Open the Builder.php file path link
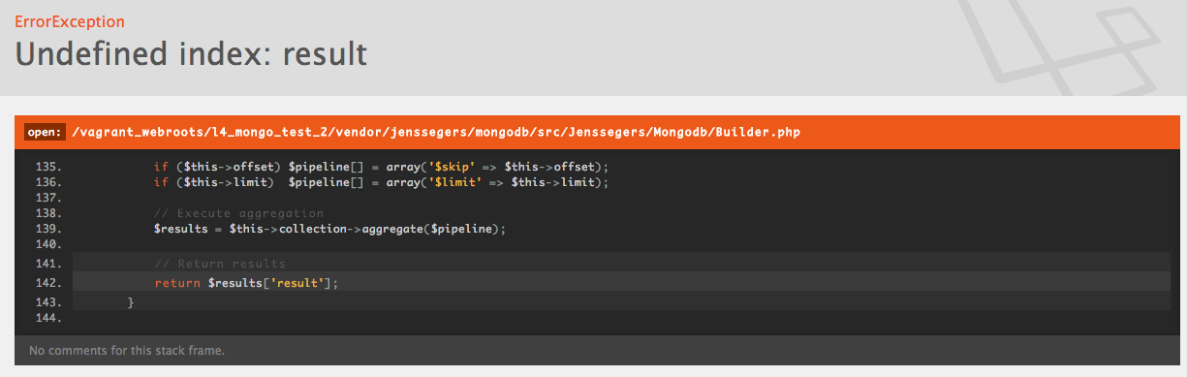 (x=436, y=132)
